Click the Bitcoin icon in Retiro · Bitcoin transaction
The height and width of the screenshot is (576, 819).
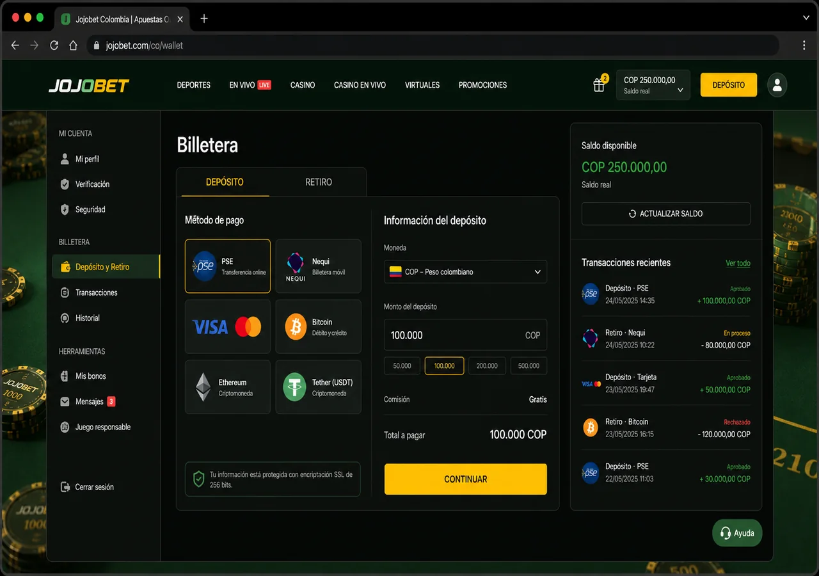(x=591, y=428)
